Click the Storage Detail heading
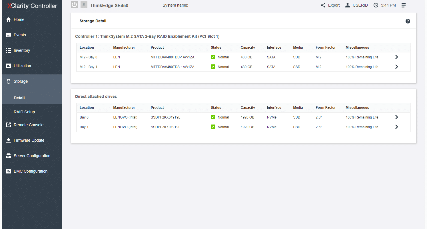The height and width of the screenshot is (229, 427). [x=93, y=21]
